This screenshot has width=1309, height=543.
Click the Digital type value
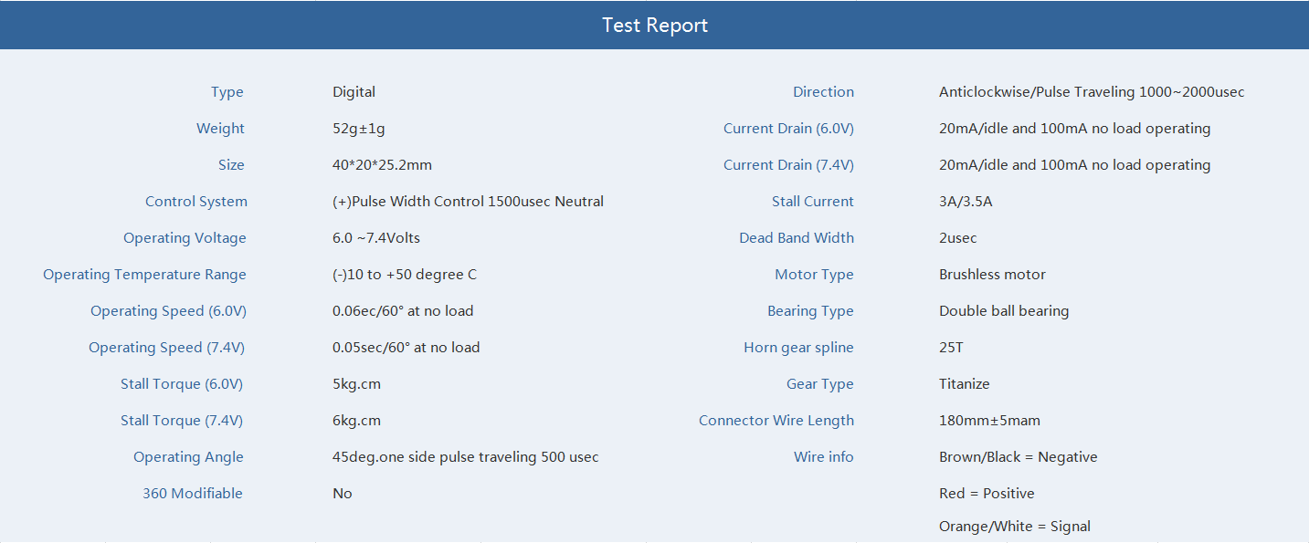[354, 92]
